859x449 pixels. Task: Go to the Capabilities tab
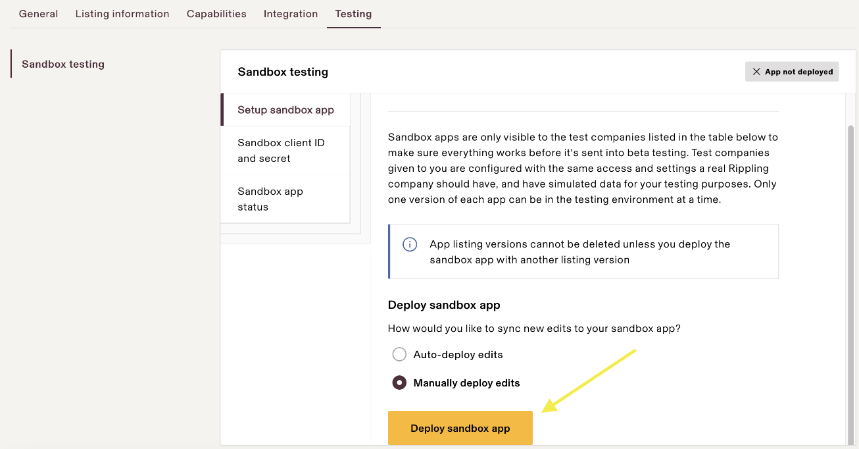216,14
